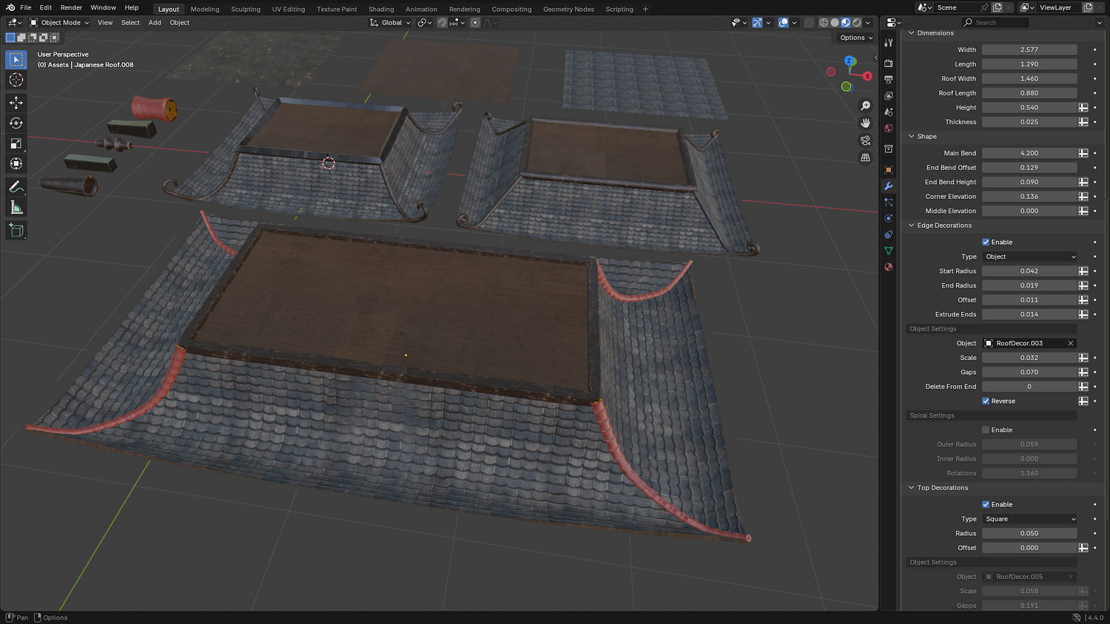Switch to solid viewport shading
This screenshot has width=1110, height=624.
click(x=835, y=23)
